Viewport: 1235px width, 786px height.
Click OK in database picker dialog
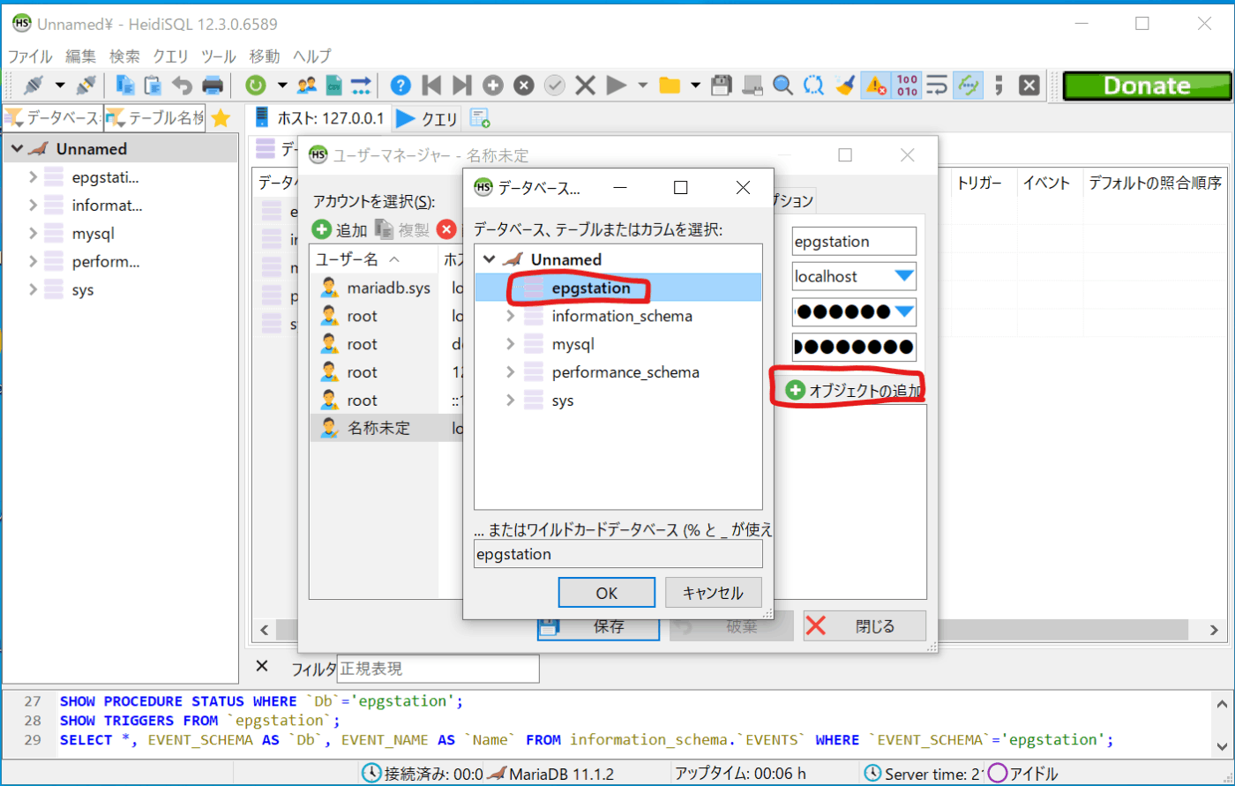point(607,593)
